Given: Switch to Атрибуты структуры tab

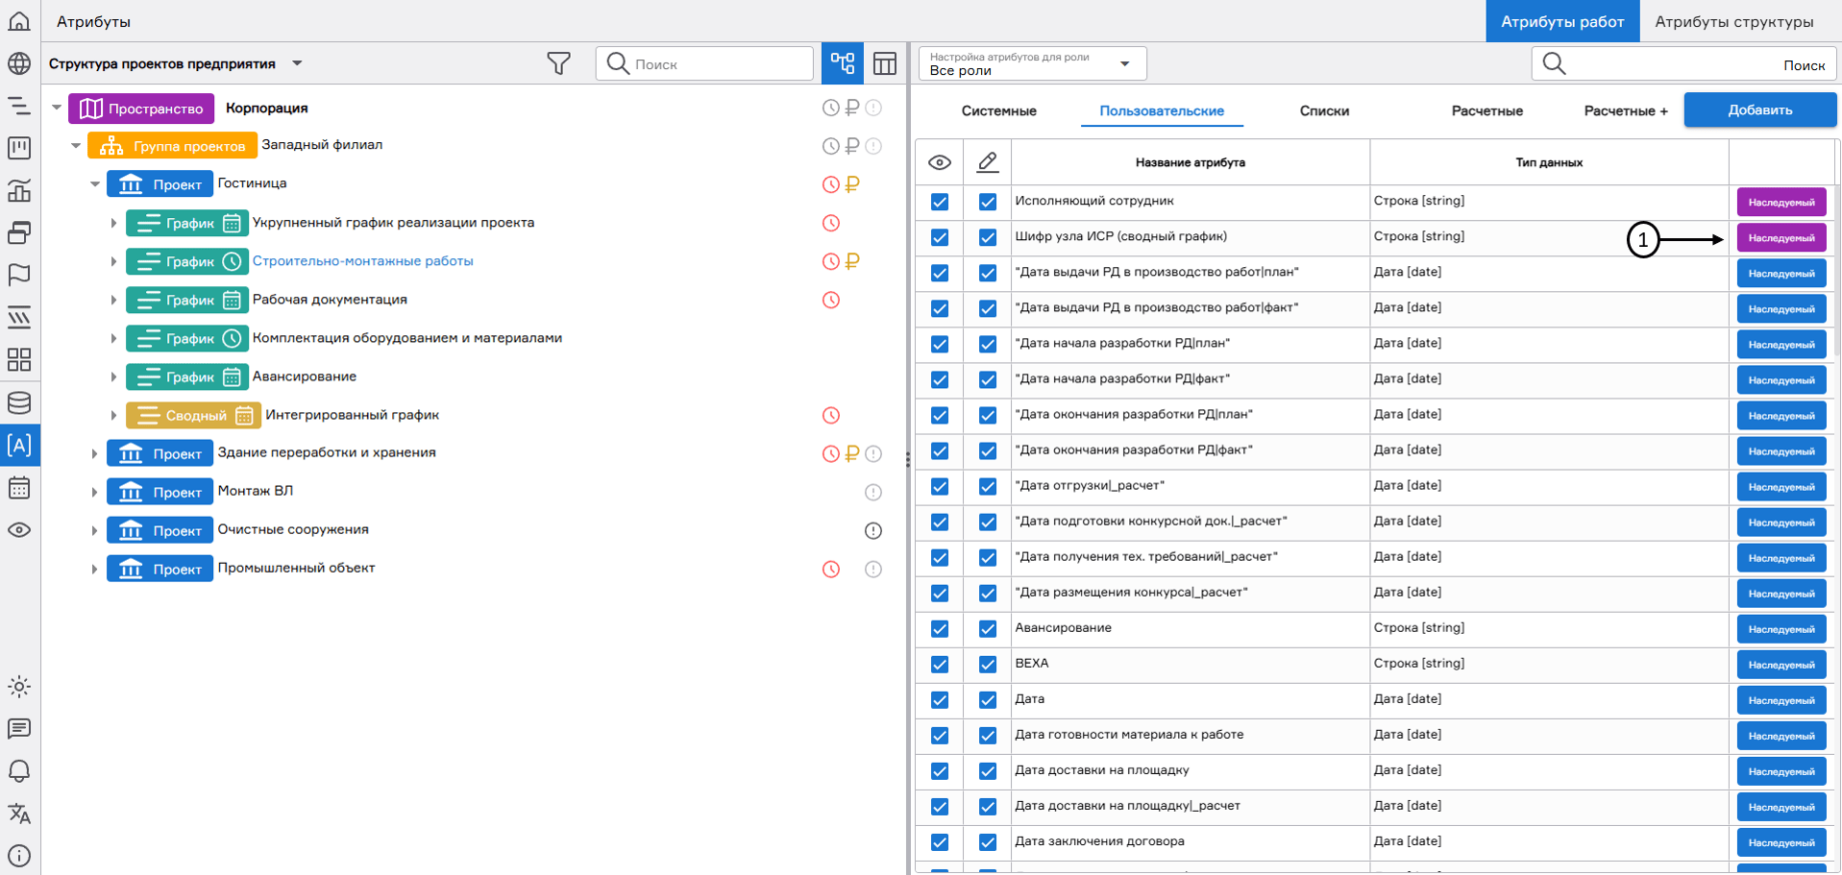Looking at the screenshot, I should (x=1733, y=21).
